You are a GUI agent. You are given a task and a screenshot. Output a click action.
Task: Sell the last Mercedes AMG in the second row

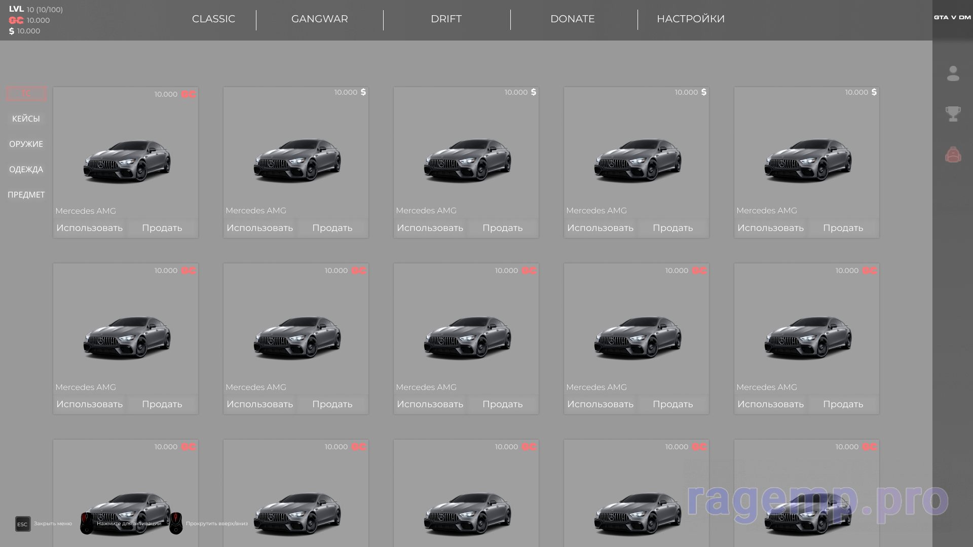point(843,404)
